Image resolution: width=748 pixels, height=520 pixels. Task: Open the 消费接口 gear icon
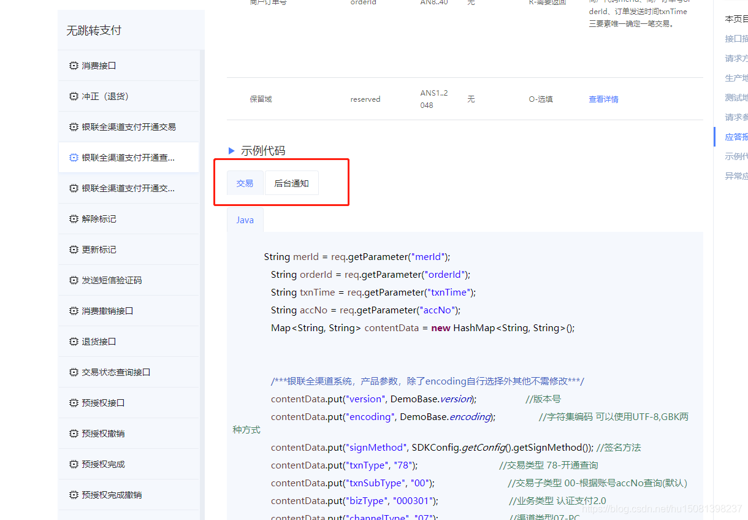tap(73, 66)
